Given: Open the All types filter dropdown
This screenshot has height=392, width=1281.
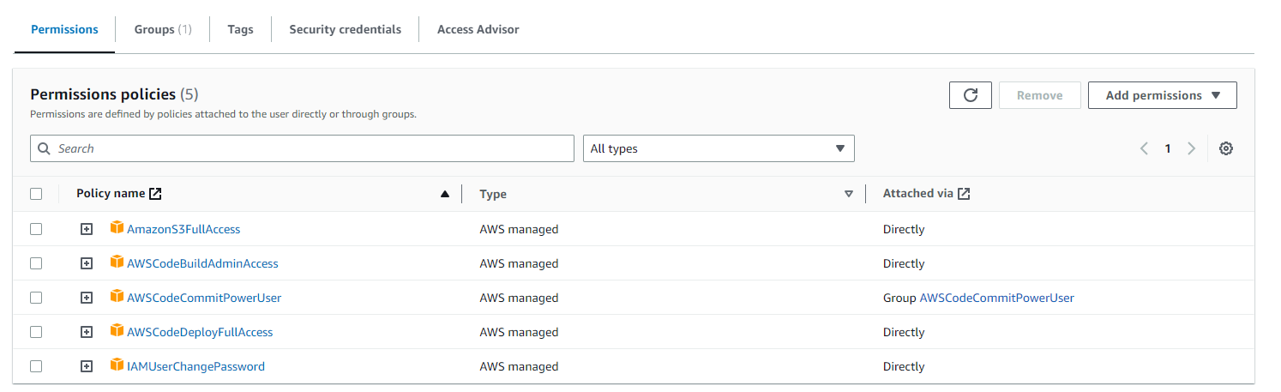Looking at the screenshot, I should pyautogui.click(x=719, y=148).
